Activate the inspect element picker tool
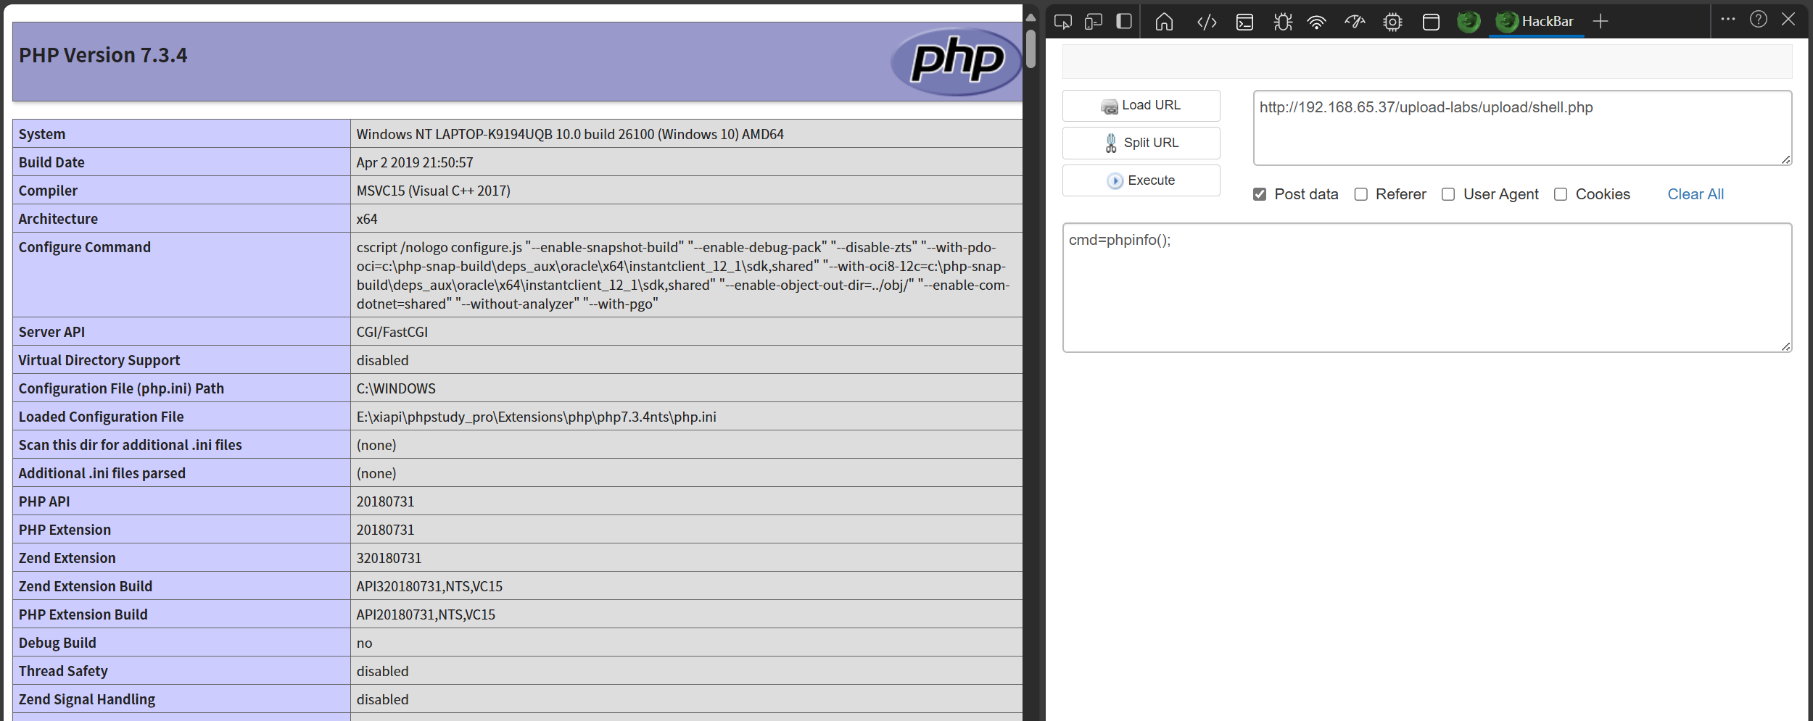Screen dimensions: 1813x721 pos(1063,22)
